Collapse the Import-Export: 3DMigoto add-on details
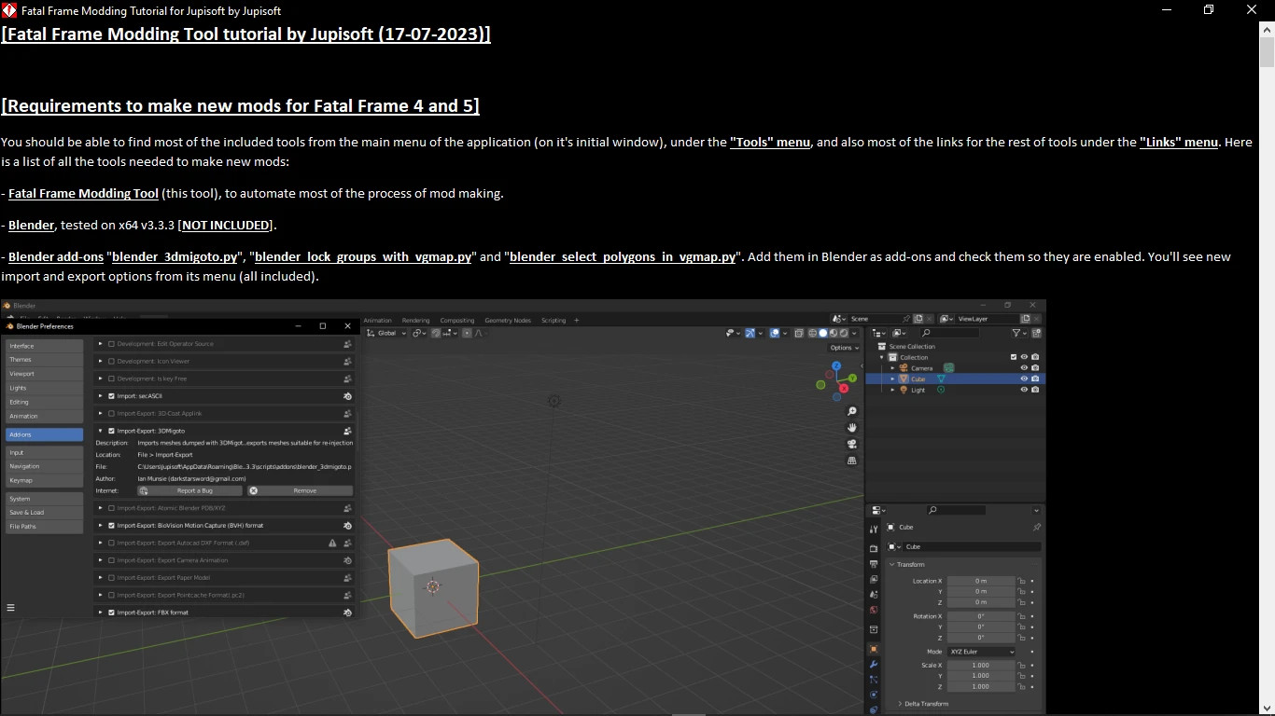Screen dimensions: 1275x716 [100, 430]
